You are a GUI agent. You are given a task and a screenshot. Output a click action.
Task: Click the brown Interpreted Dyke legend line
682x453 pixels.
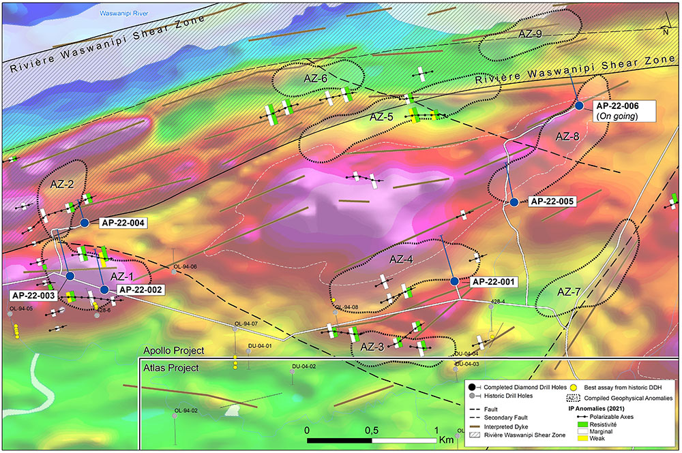pyautogui.click(x=475, y=426)
